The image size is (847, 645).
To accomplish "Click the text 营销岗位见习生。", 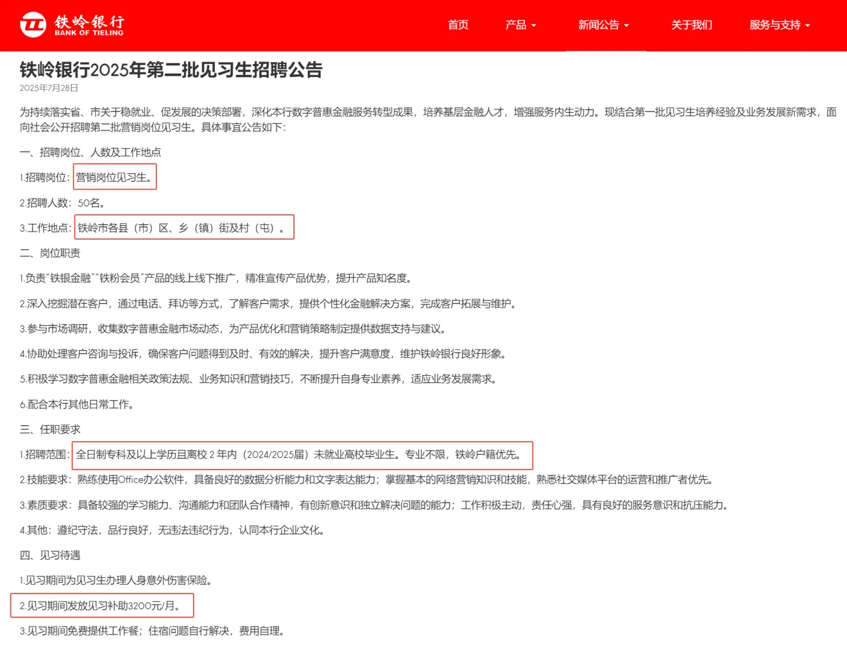I will click(115, 177).
